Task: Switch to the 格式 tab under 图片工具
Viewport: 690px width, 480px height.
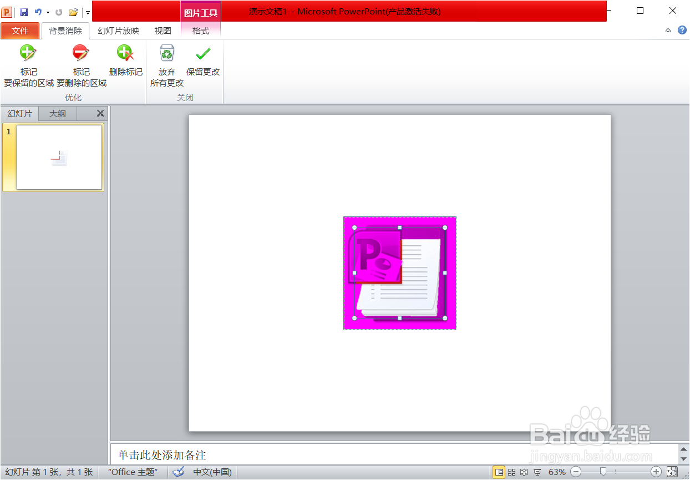Action: coord(201,31)
